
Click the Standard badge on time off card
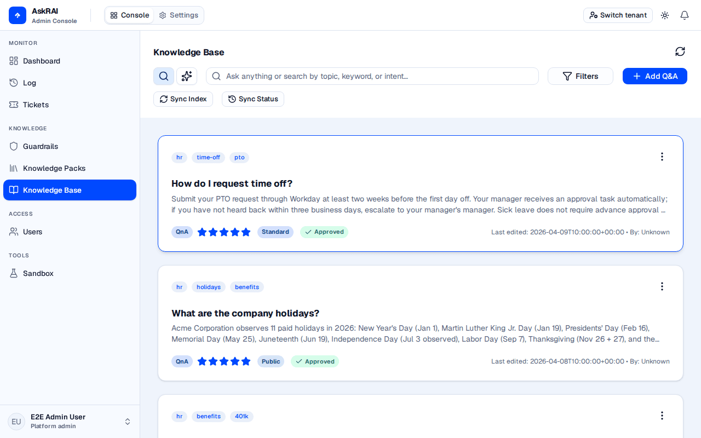coord(275,232)
